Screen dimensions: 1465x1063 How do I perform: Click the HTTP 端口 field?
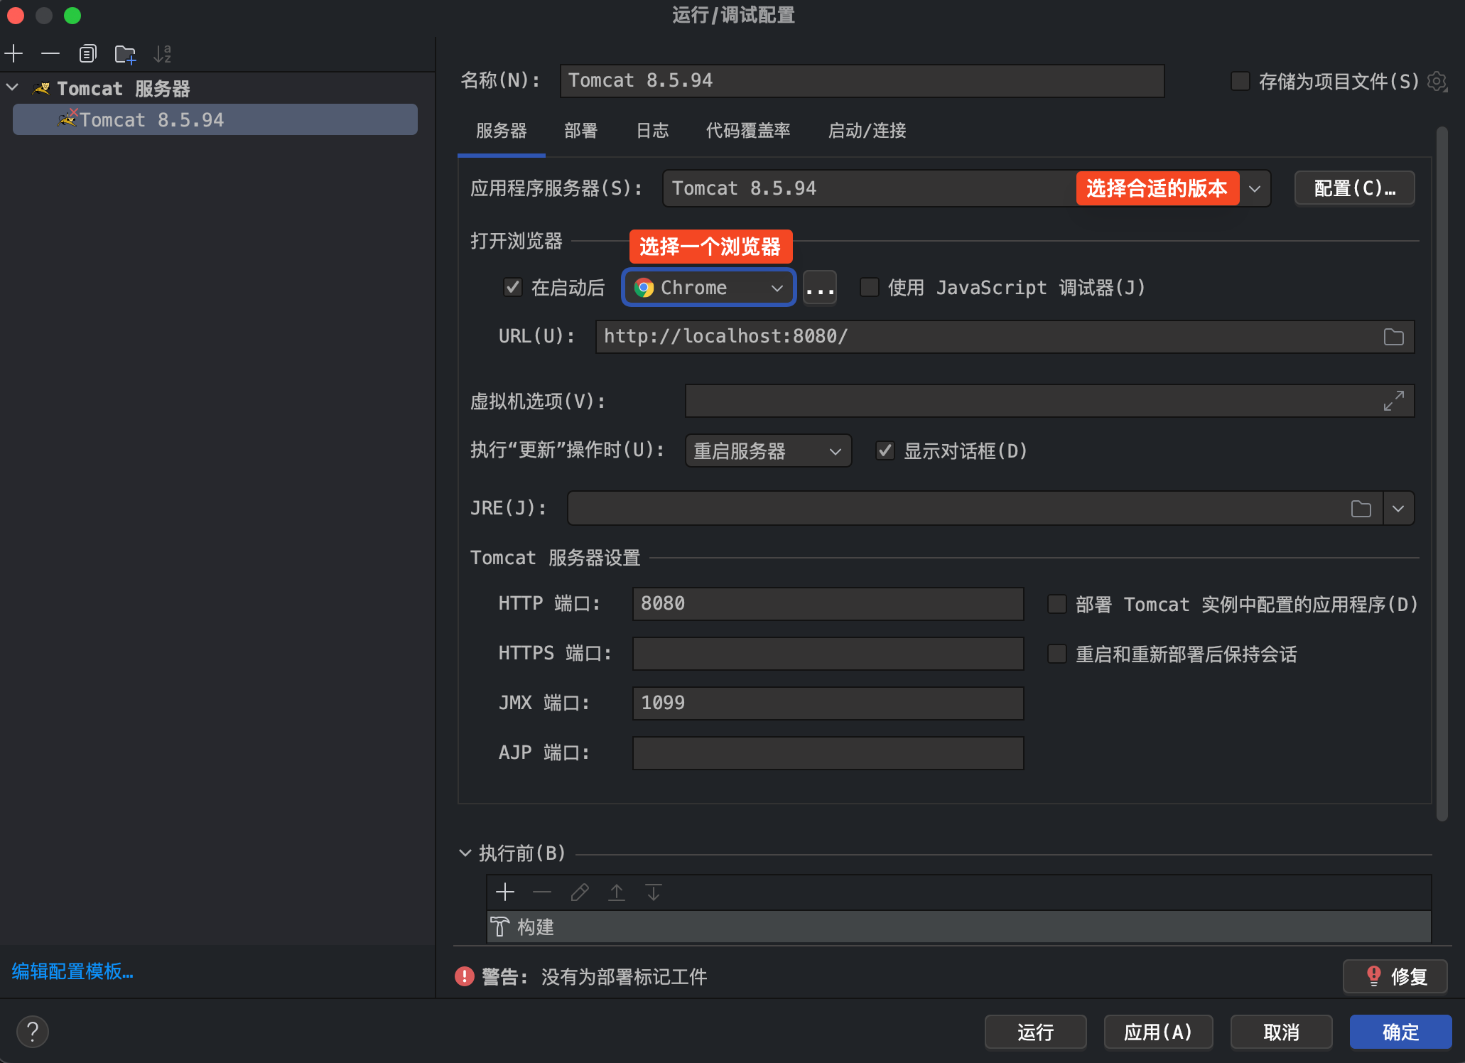click(x=828, y=604)
